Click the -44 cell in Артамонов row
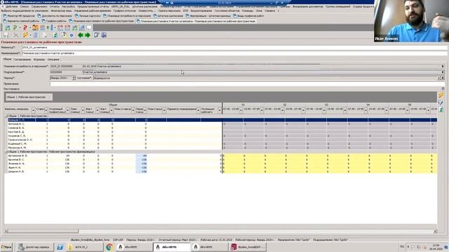Image resolution: width=449 pixels, height=252 pixels. point(142,155)
